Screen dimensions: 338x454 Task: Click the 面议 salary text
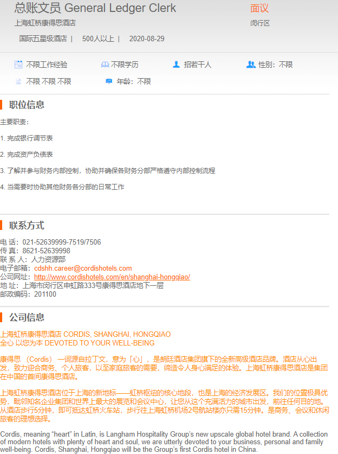259,8
